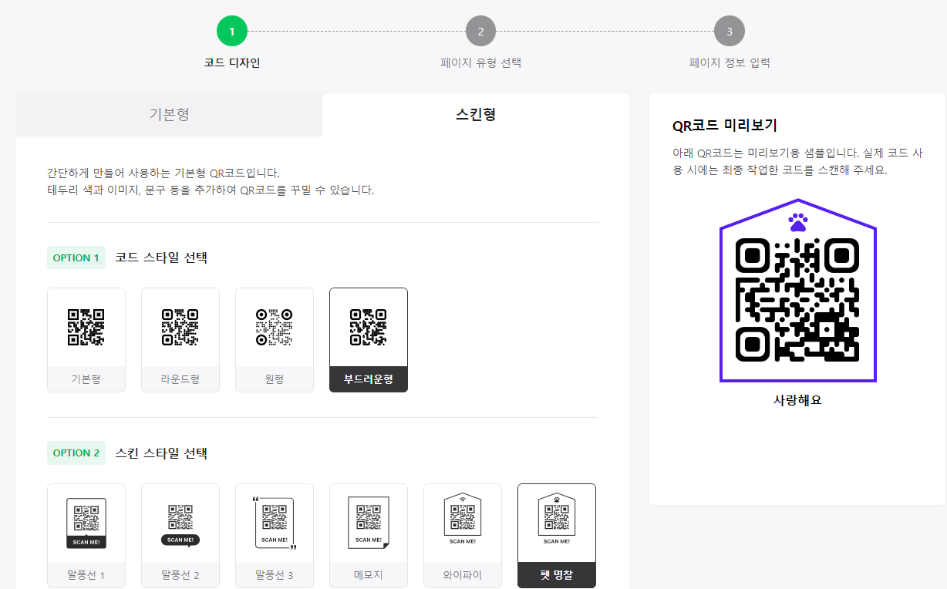Jump to step 3 circle
This screenshot has height=589, width=947.
click(x=730, y=32)
